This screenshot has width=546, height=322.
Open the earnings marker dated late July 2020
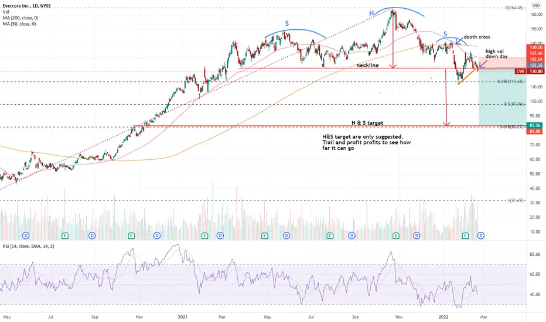65,236
